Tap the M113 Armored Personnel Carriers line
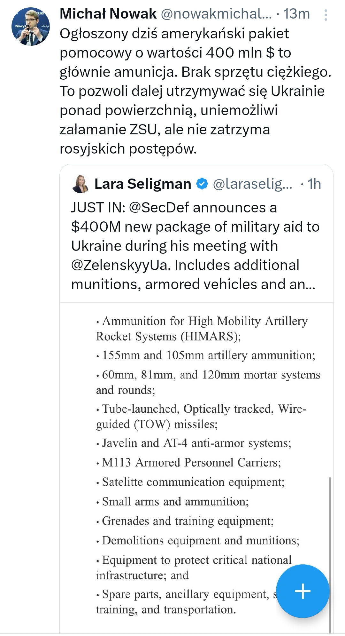This screenshot has width=345, height=636. [x=191, y=463]
